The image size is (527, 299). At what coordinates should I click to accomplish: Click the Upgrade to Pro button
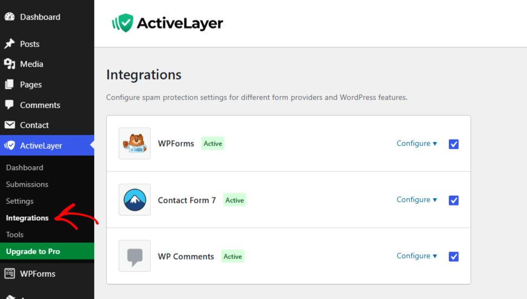pyautogui.click(x=47, y=251)
